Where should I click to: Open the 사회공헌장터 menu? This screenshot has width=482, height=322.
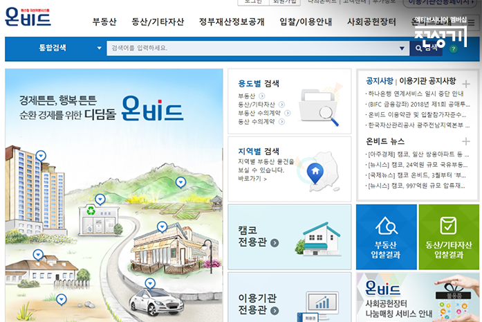coord(371,22)
